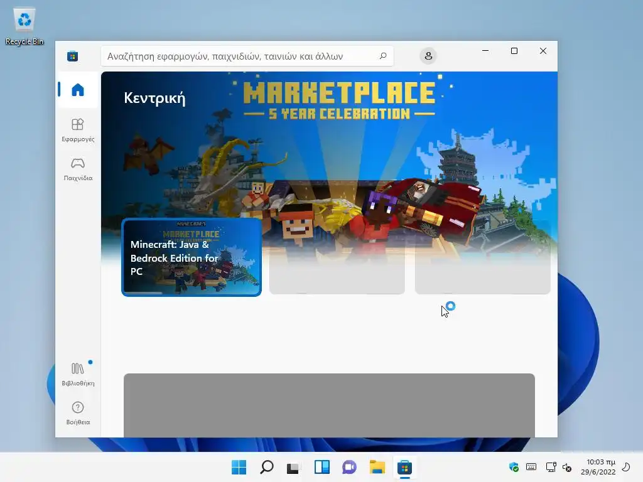Open Task View on the taskbar
Image resolution: width=643 pixels, height=482 pixels.
293,467
